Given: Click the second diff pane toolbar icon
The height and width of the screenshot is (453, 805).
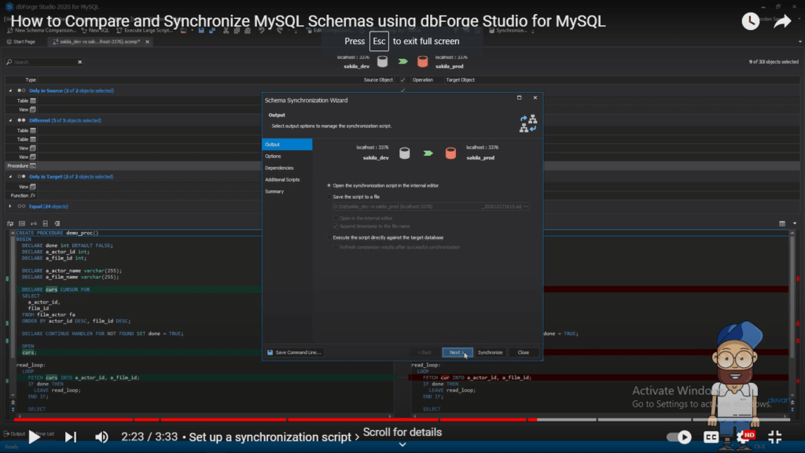Looking at the screenshot, I should pyautogui.click(x=22, y=224).
